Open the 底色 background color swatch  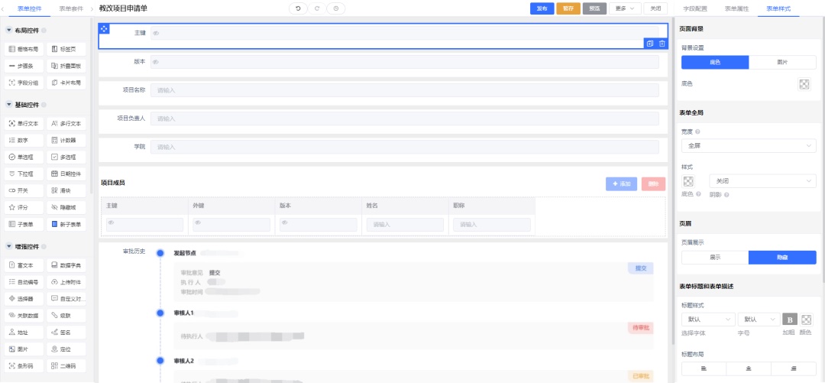tap(804, 84)
